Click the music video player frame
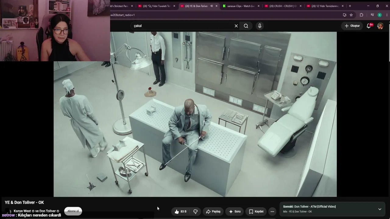This screenshot has width=390, height=219. [x=195, y=114]
